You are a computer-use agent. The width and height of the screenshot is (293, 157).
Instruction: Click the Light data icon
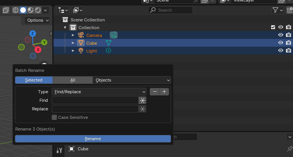click(108, 51)
